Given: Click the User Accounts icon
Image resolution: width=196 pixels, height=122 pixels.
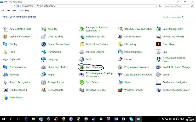Looking at the screenshot, I should pos(43,90).
